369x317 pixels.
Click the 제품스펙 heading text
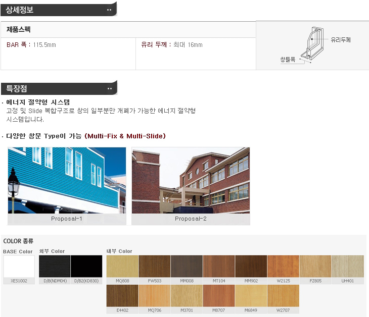click(18, 29)
